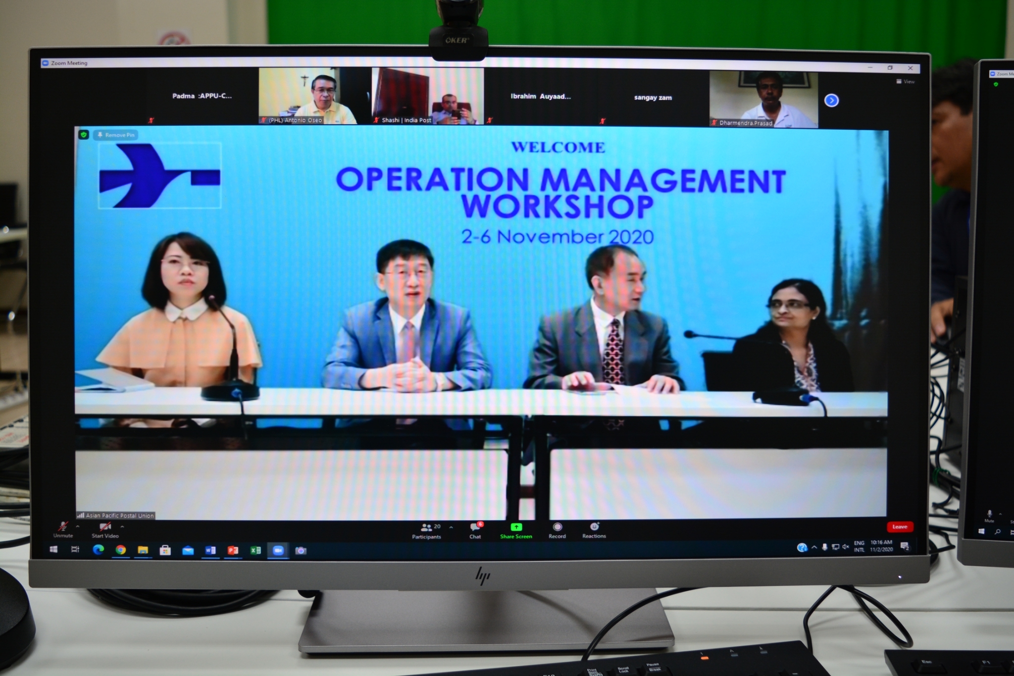The height and width of the screenshot is (676, 1014).
Task: Open the Mail app from taskbar
Action: coord(188,550)
